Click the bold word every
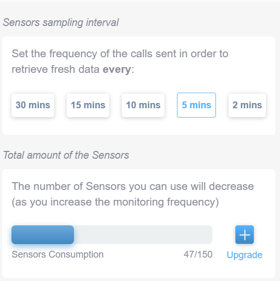 tap(117, 70)
